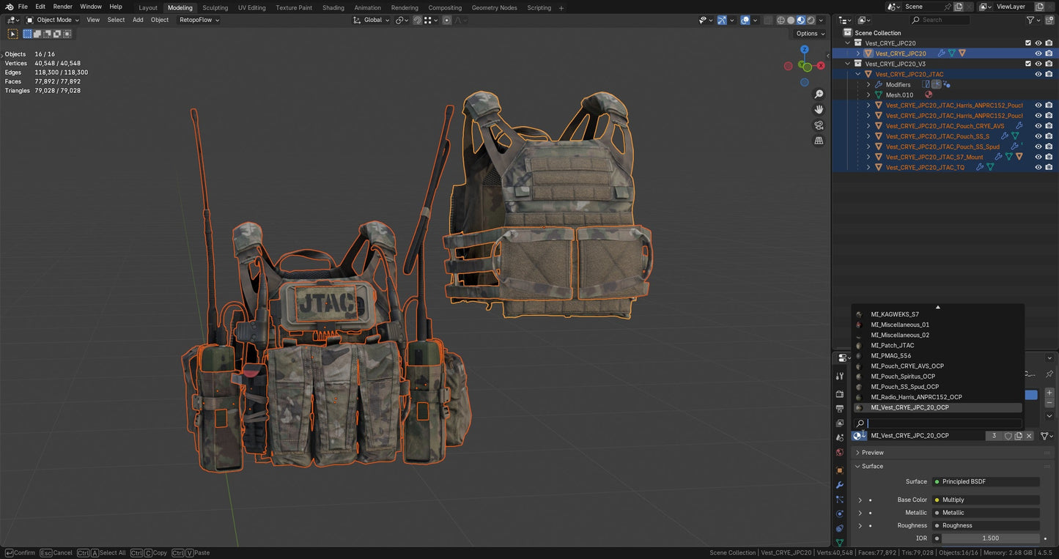The image size is (1059, 559).
Task: Open the Global transform orientation dropdown
Action: (375, 20)
